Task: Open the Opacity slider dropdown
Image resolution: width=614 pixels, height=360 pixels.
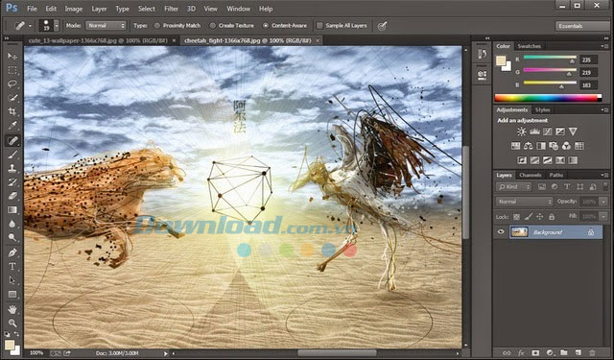Action: pyautogui.click(x=603, y=202)
